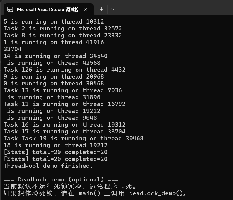The height and width of the screenshot is (200, 233).
Task: Click the "Task 2 is running" output line
Action: click(63, 28)
